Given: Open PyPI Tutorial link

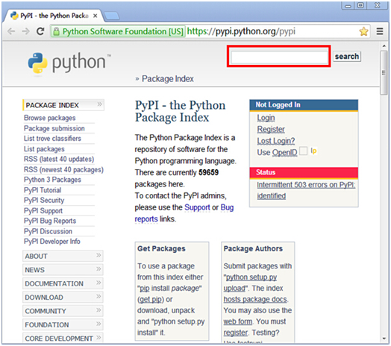Looking at the screenshot, I should pos(43,190).
